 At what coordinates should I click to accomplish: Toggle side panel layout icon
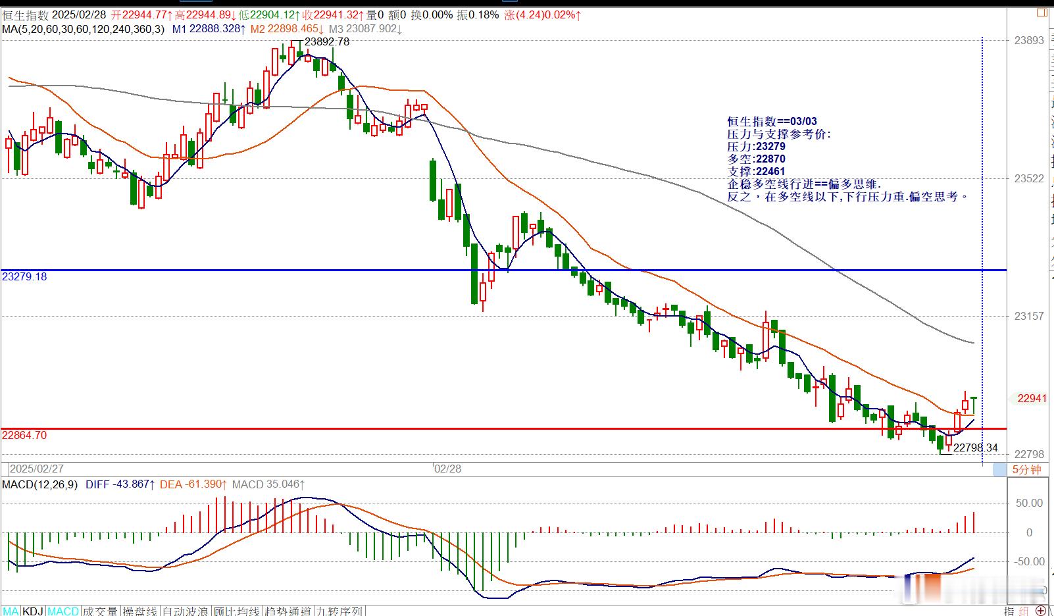tap(1041, 13)
